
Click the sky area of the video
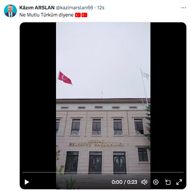tap(103, 49)
